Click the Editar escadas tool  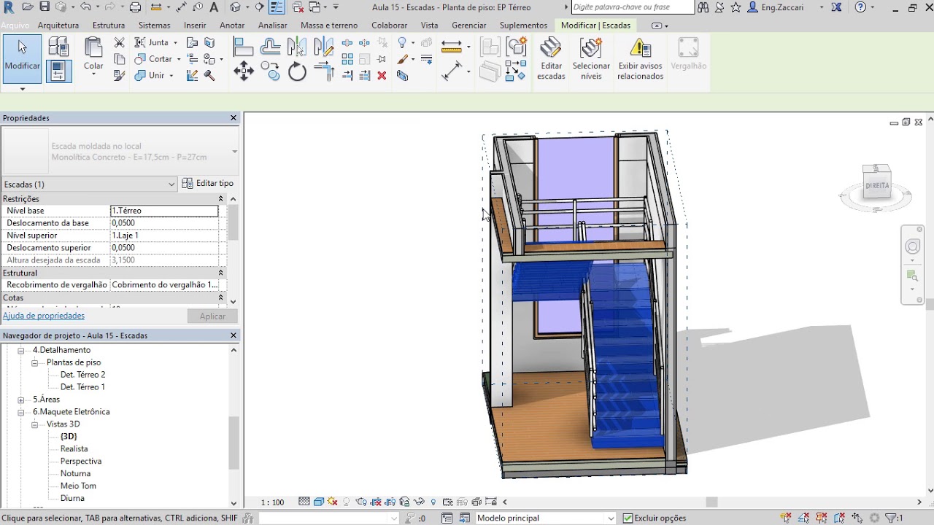point(551,58)
